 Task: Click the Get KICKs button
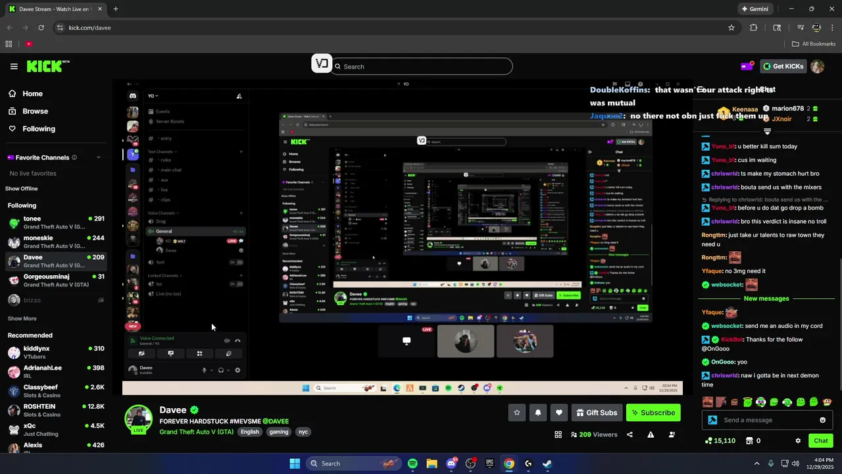coord(783,66)
